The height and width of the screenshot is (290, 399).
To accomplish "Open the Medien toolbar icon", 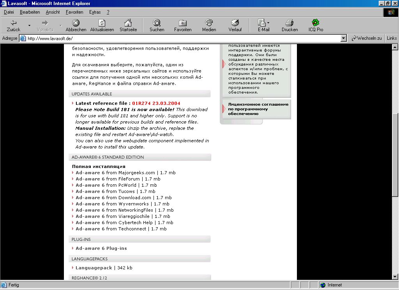I will click(x=209, y=23).
